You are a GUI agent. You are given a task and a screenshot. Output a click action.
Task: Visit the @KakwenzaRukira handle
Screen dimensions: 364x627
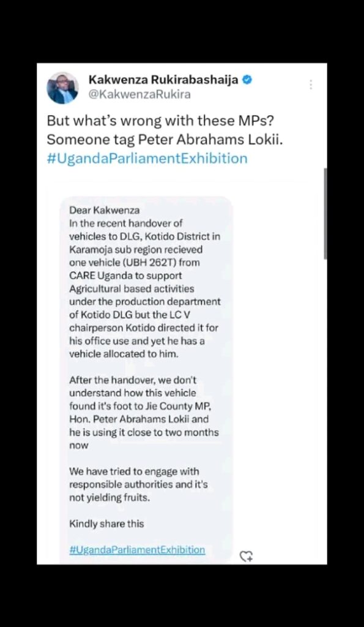click(139, 95)
